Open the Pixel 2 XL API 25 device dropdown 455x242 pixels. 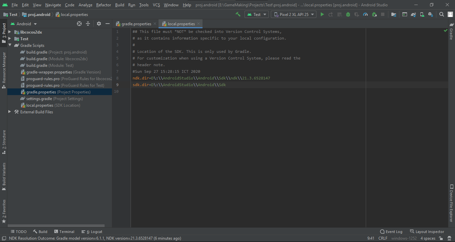293,14
